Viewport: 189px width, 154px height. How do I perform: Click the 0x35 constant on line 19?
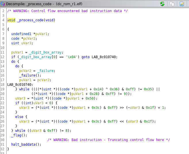pyautogui.click(x=148, y=89)
